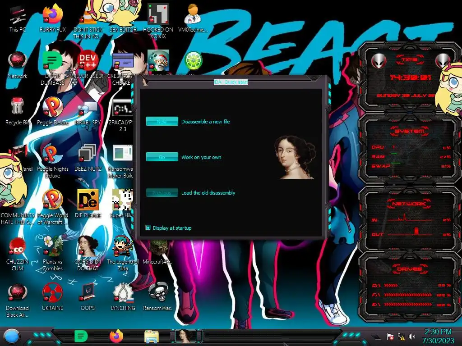
Task: Launch Firefox from the taskbar
Action: (116, 336)
